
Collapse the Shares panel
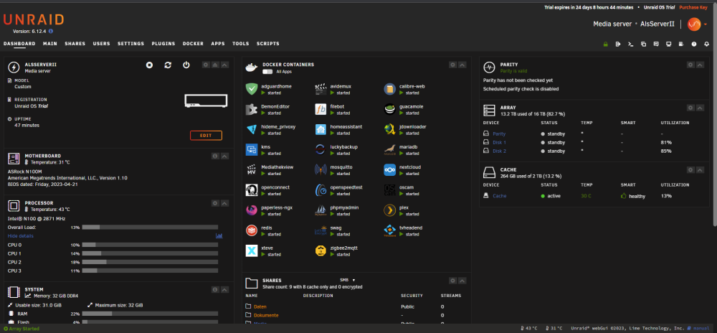coord(462,281)
